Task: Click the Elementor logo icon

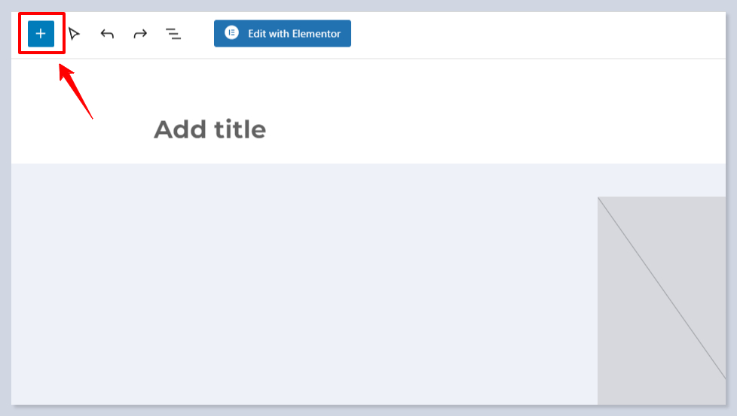Action: (231, 33)
